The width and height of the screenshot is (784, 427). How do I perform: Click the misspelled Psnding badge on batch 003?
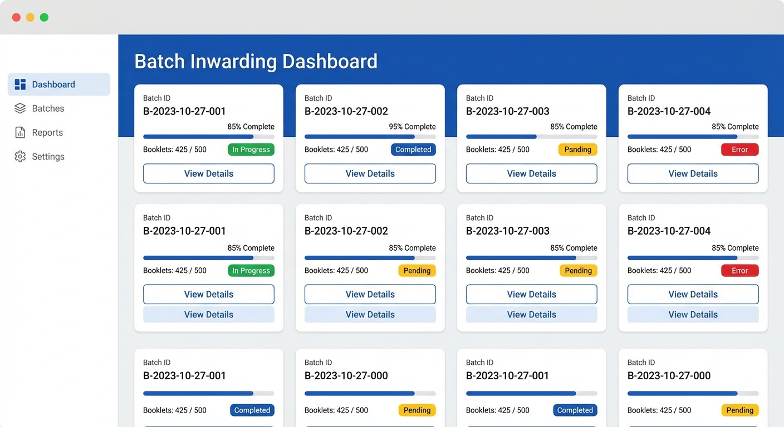(577, 149)
